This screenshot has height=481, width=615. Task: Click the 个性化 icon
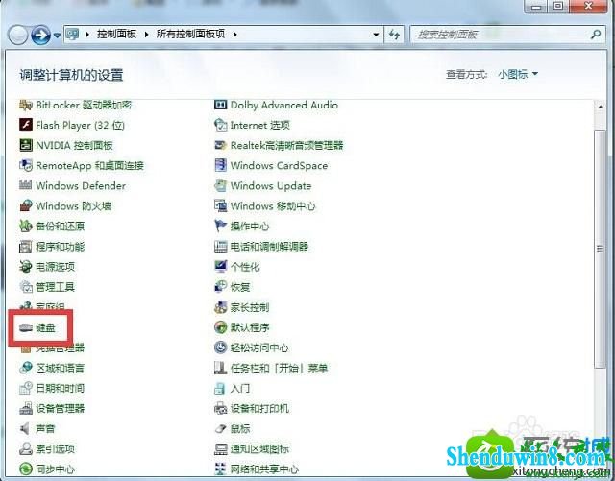point(220,267)
